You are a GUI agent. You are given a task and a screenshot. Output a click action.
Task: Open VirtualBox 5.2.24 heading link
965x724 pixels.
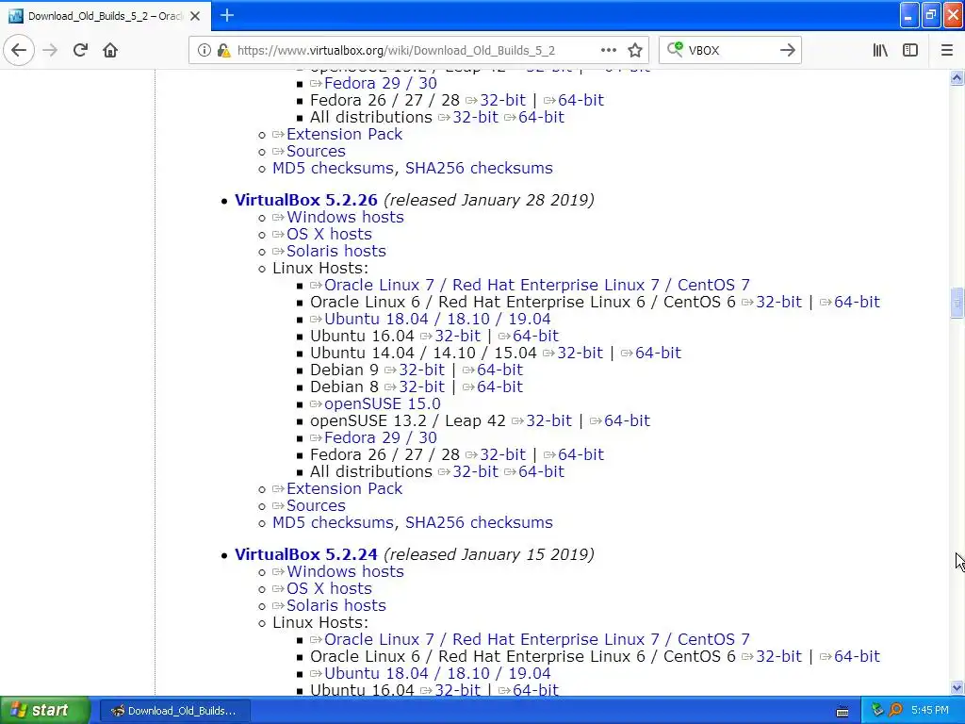306,554
